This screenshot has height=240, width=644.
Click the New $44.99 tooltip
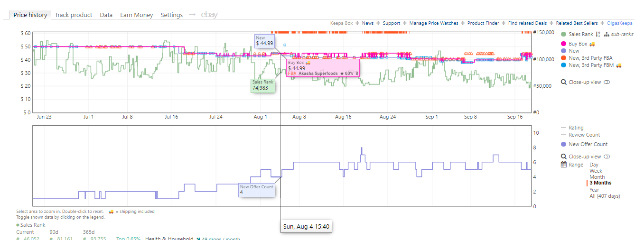pos(264,41)
